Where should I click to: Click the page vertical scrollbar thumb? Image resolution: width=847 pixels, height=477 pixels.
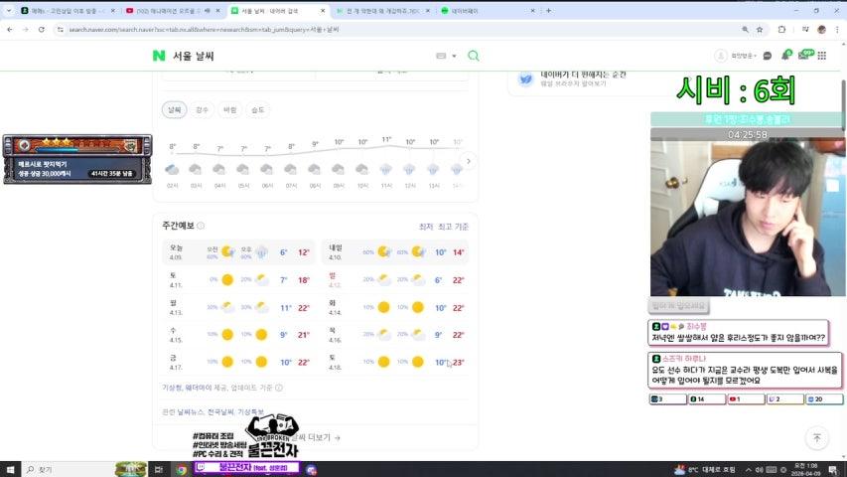[x=843, y=105]
